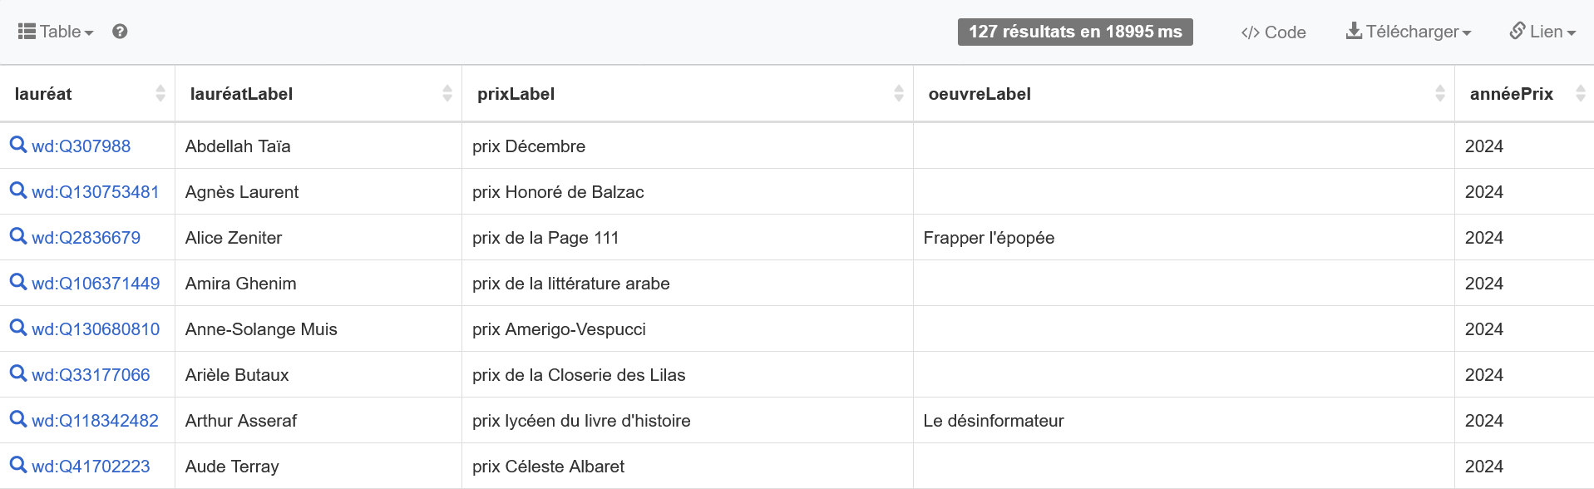
Task: Toggle sort on lauréatLabel column
Action: pos(447,93)
